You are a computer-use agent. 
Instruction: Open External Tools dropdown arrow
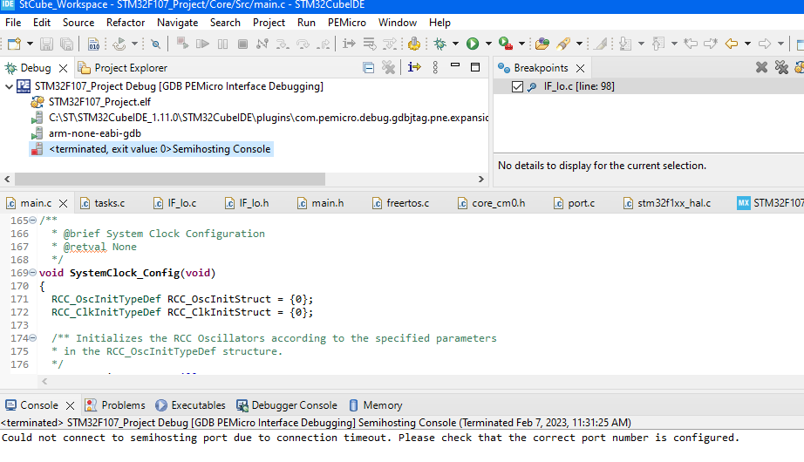pos(521,44)
